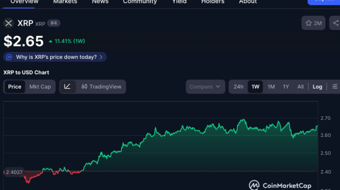The height and width of the screenshot is (190, 340).
Task: Click the XRP to USD Chart heading
Action: click(x=26, y=72)
